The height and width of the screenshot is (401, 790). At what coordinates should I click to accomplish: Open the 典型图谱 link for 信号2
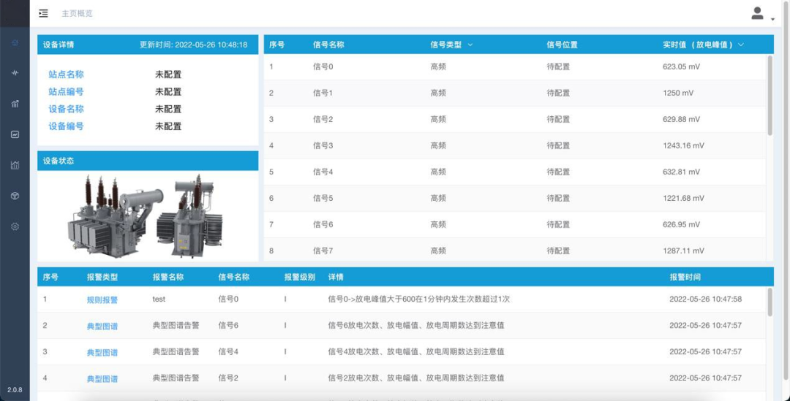(x=102, y=378)
